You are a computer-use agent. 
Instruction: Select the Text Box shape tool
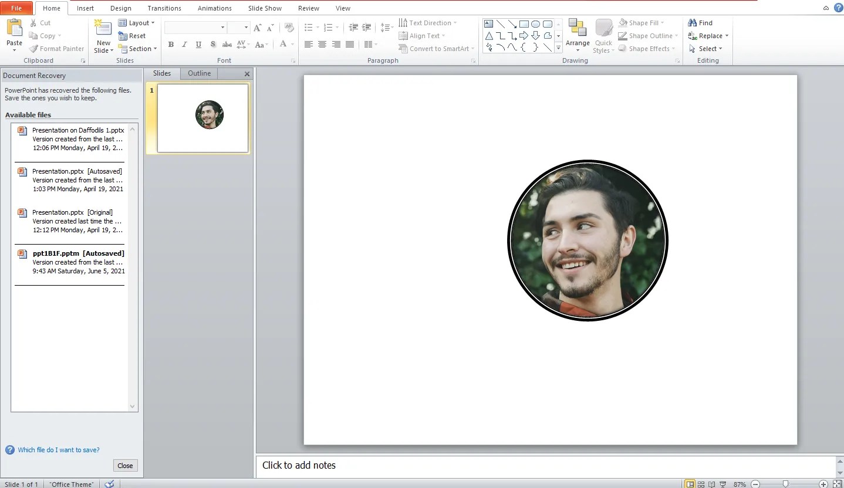[489, 23]
